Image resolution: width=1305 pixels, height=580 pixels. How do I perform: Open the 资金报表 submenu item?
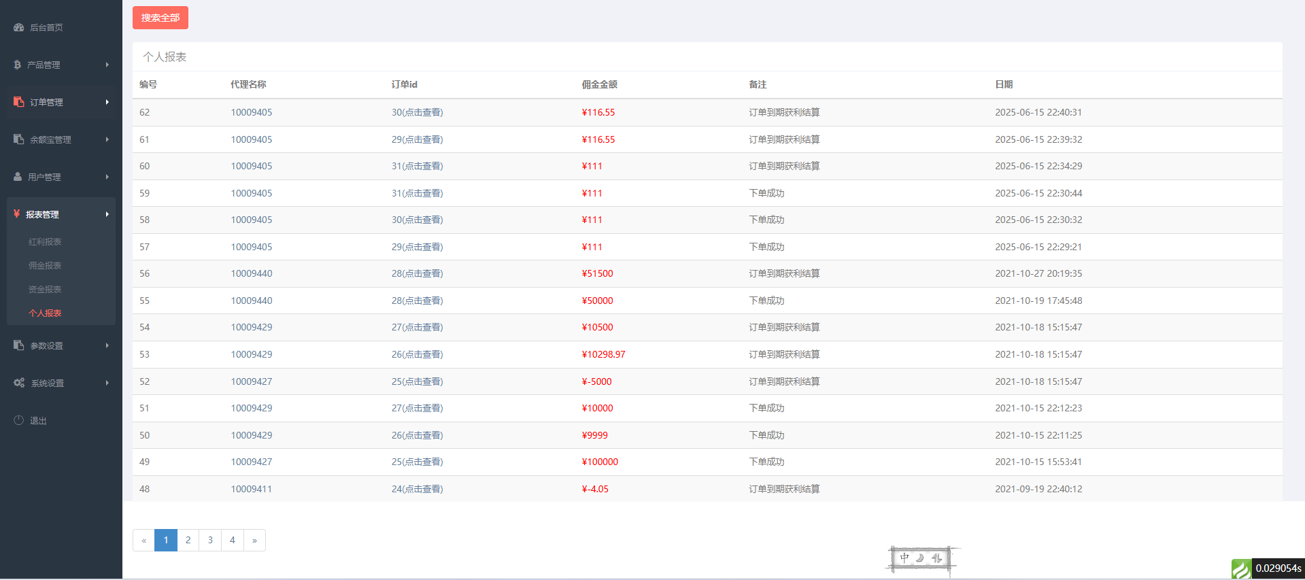click(45, 290)
